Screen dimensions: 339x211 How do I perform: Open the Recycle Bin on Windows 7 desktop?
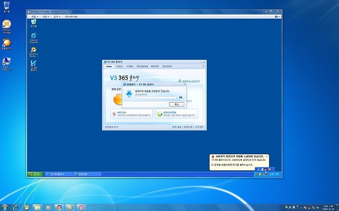pos(7,7)
